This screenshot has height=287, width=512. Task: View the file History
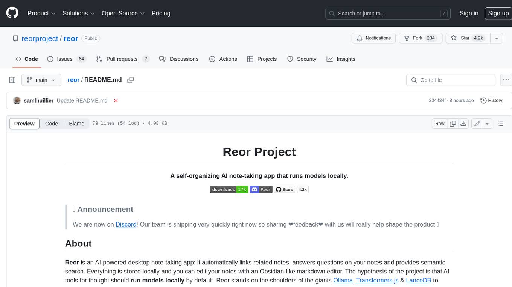(491, 100)
